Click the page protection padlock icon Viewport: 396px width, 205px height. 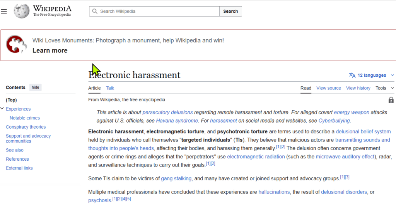tap(391, 100)
